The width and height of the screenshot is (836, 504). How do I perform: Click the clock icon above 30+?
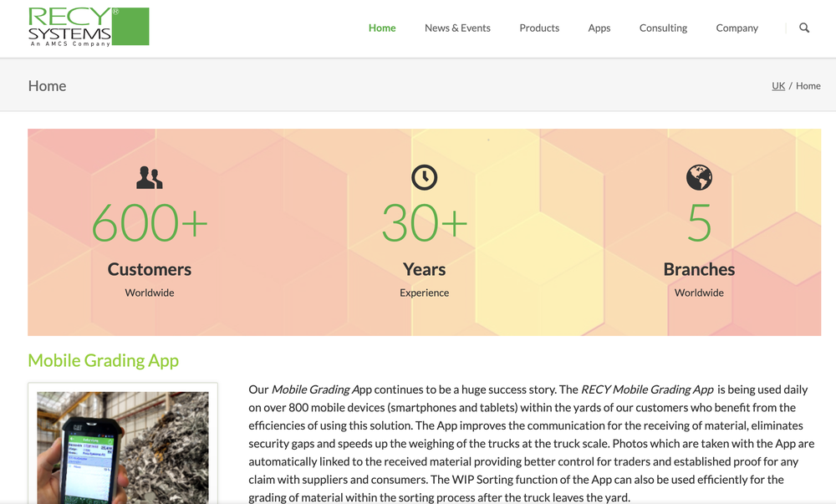425,177
